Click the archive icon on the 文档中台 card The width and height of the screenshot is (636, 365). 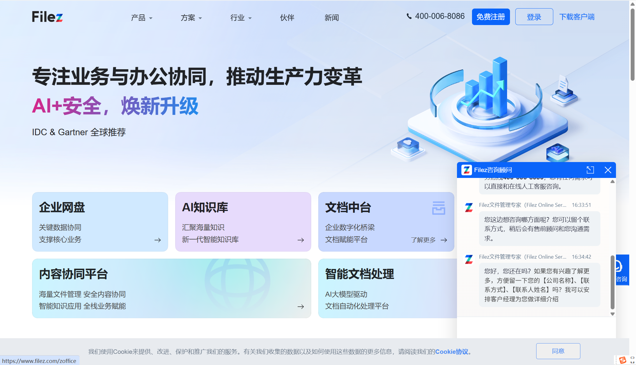click(x=438, y=208)
